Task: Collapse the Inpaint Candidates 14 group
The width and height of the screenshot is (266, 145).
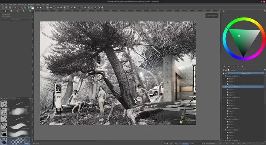Action: (223, 76)
